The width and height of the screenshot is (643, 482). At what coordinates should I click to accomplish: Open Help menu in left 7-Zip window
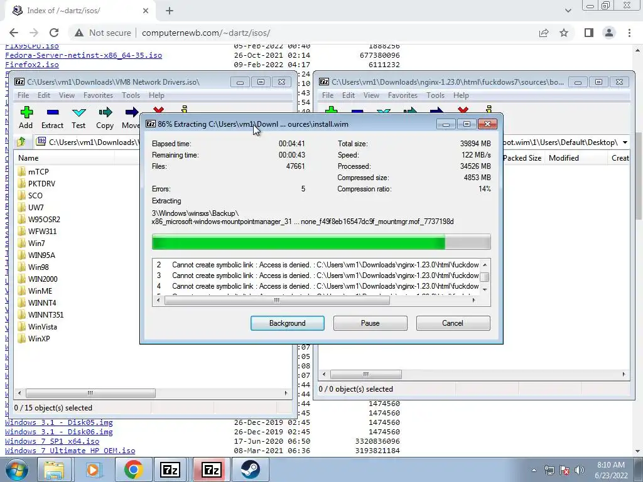click(156, 95)
